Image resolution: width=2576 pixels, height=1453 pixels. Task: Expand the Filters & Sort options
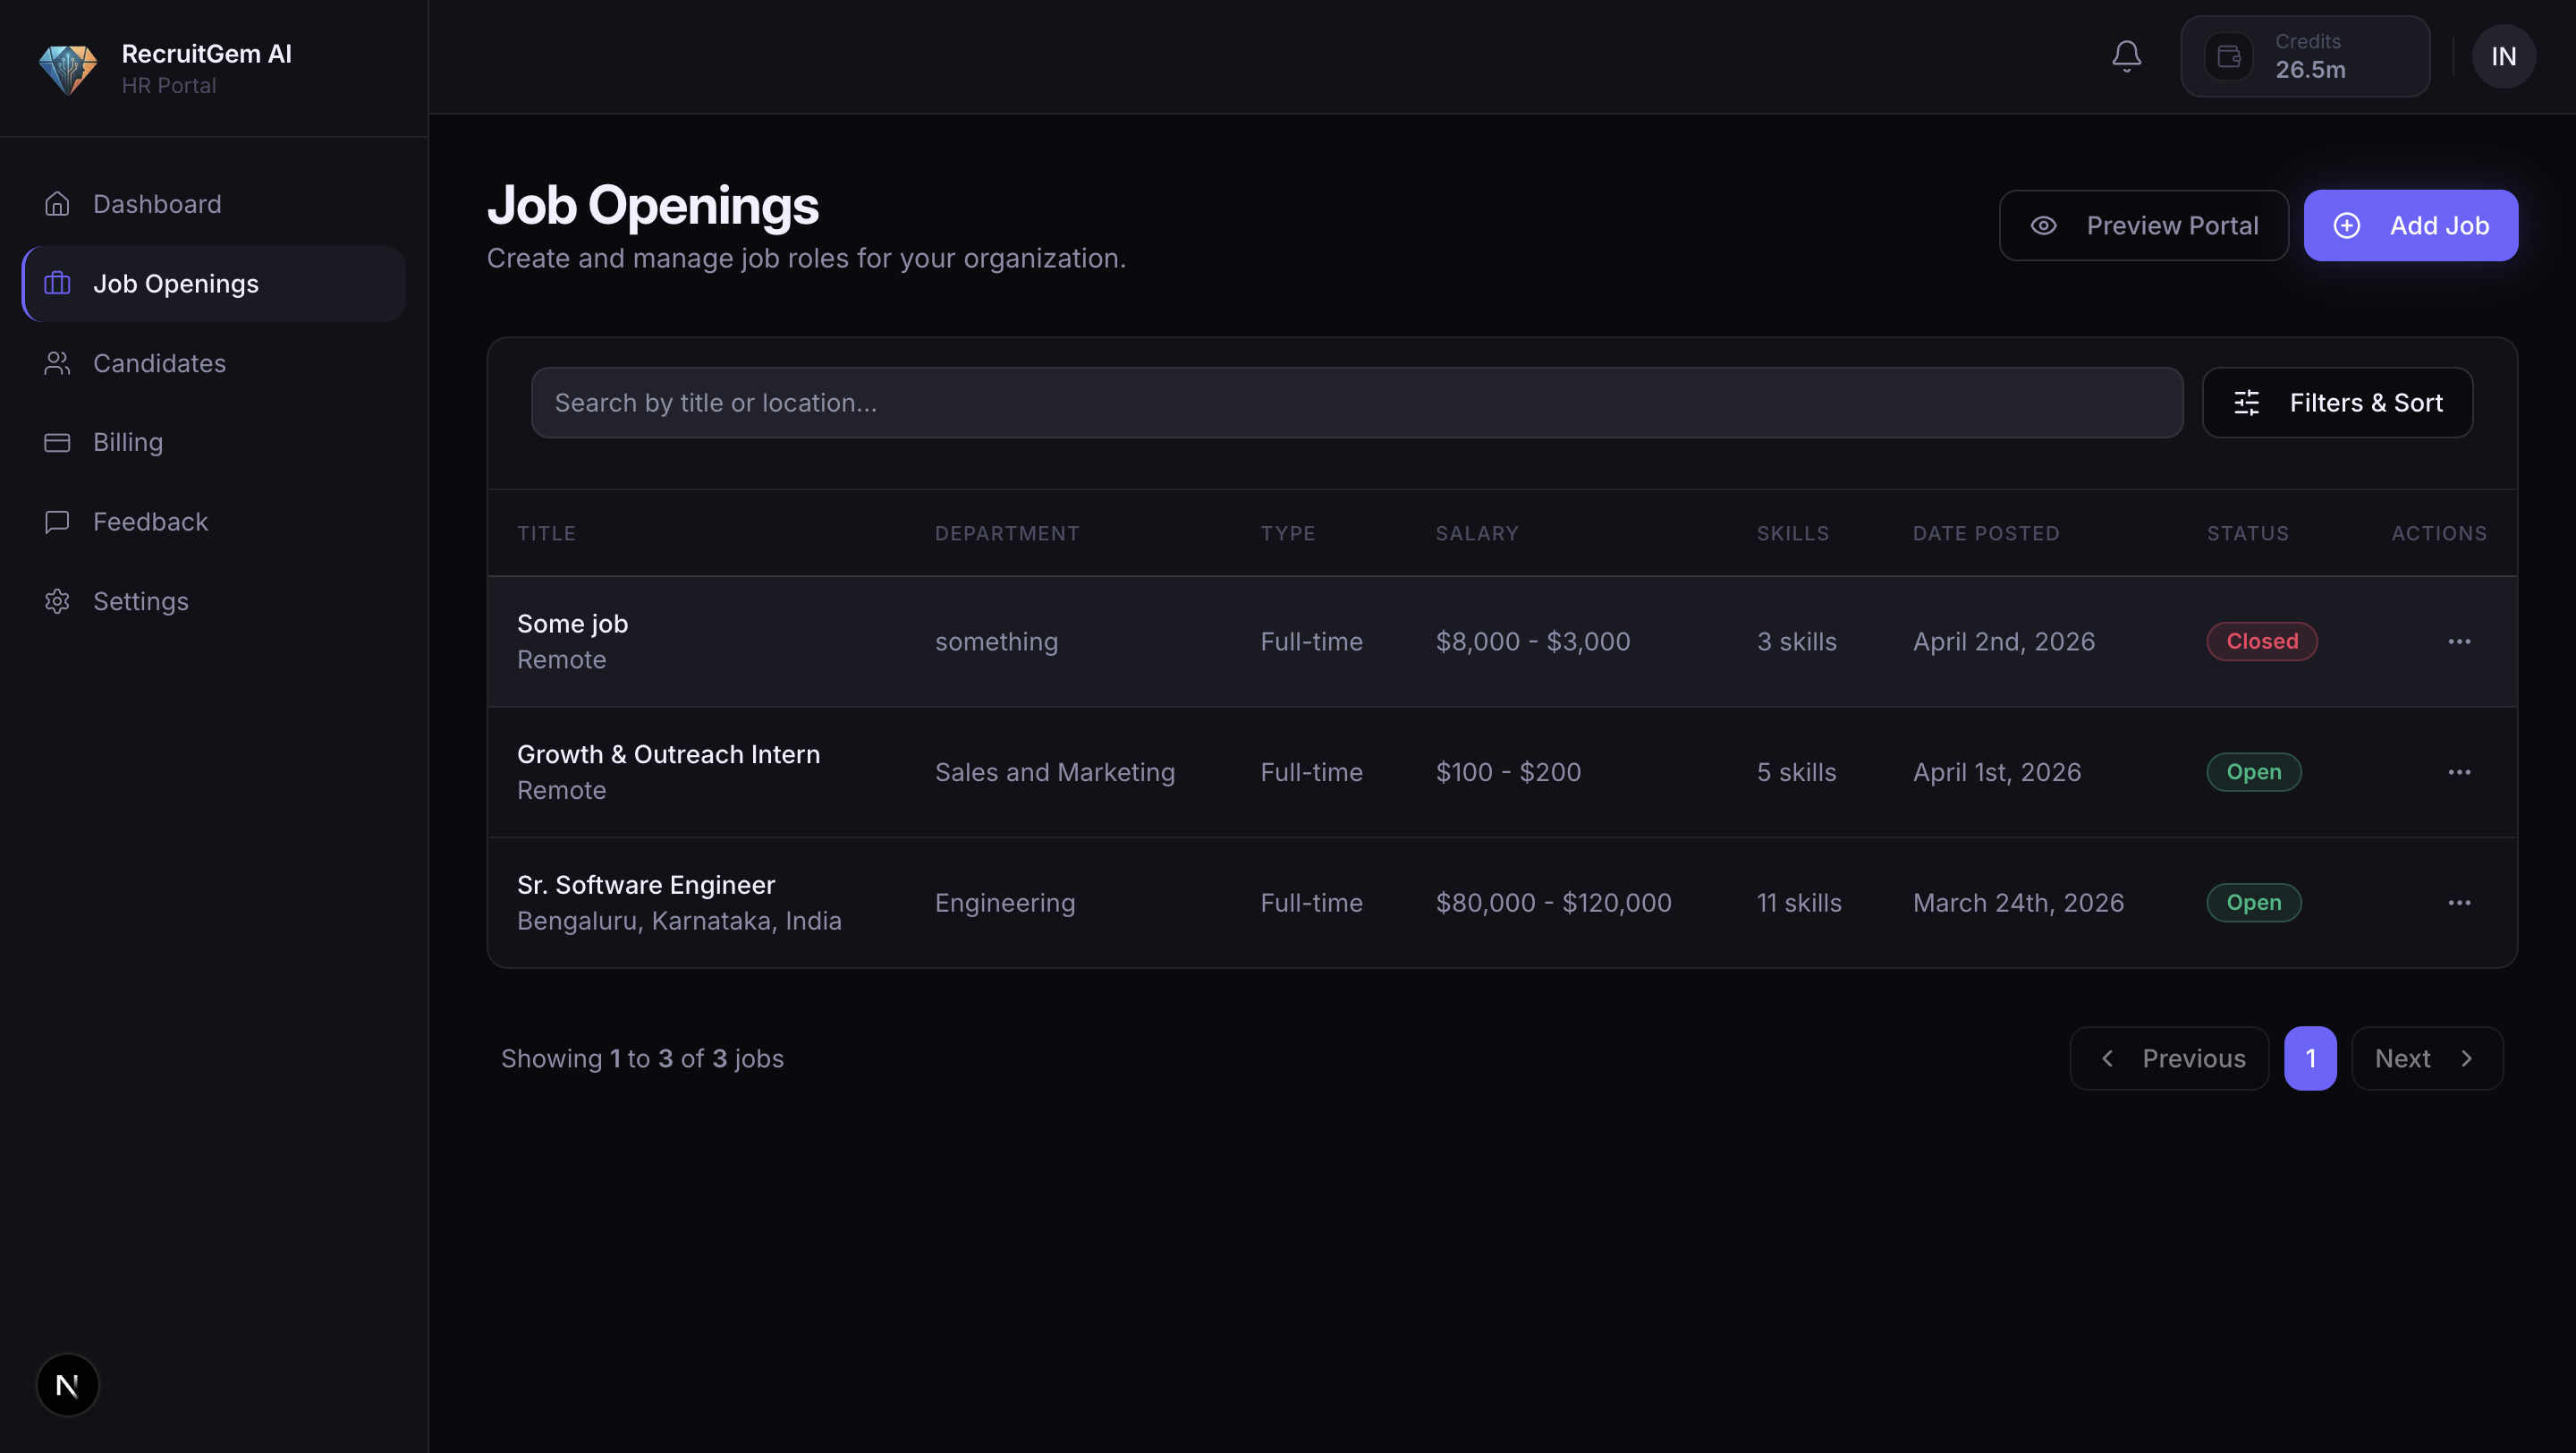(2337, 402)
